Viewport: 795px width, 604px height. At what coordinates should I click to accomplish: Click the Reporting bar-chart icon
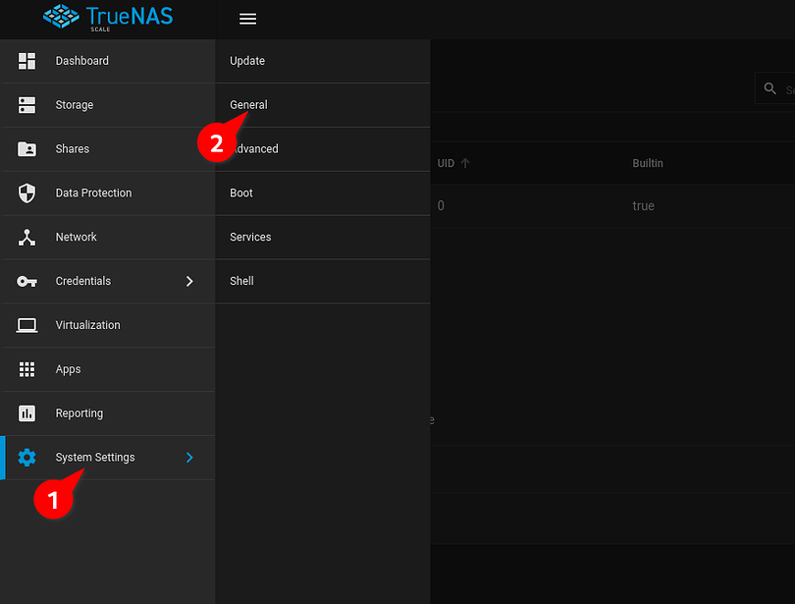point(26,413)
